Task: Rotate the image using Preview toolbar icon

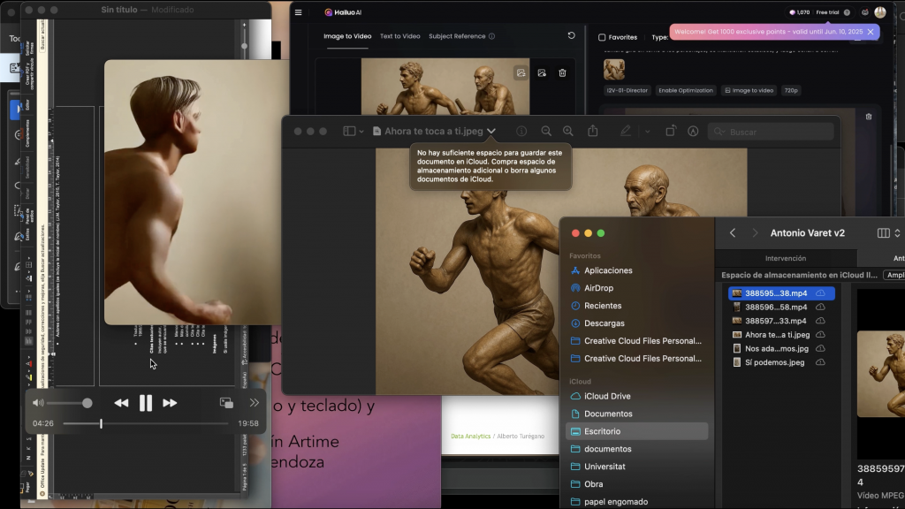Action: (x=671, y=131)
